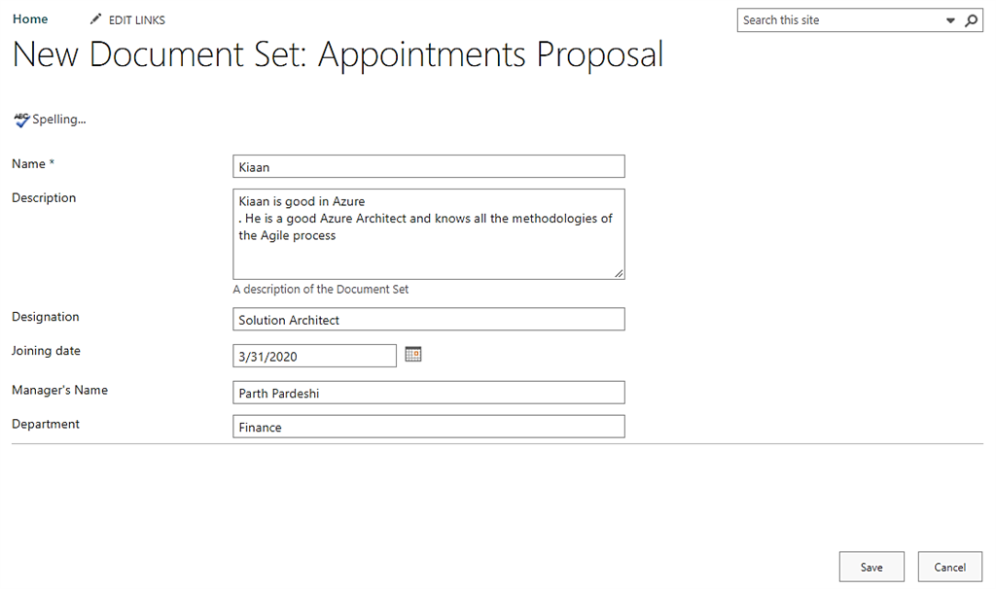
Task: Cancel the Appointments Proposal form
Action: click(x=949, y=567)
